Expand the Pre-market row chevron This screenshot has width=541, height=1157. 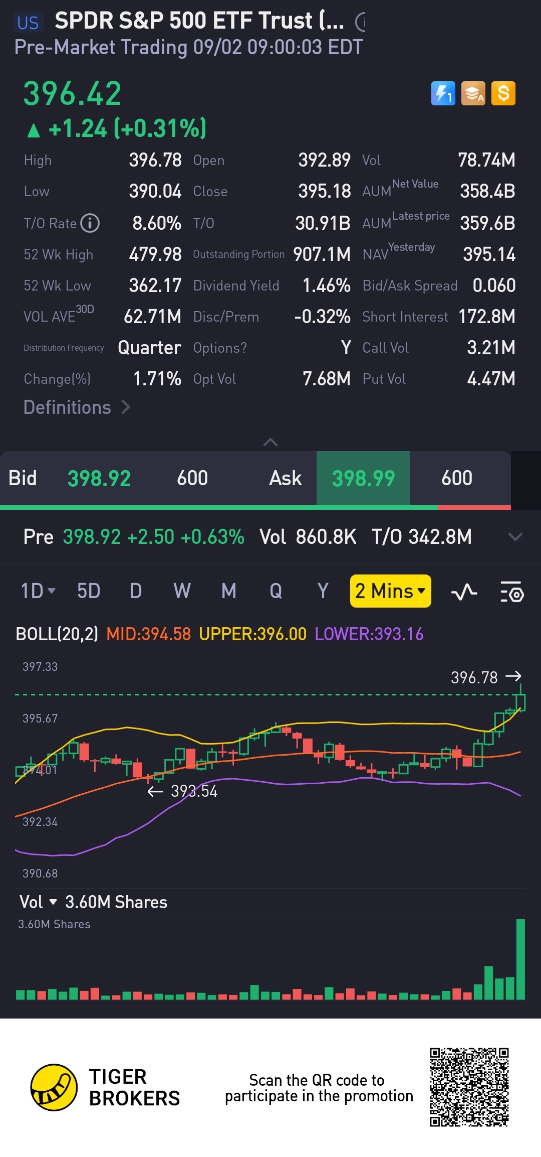pos(515,537)
